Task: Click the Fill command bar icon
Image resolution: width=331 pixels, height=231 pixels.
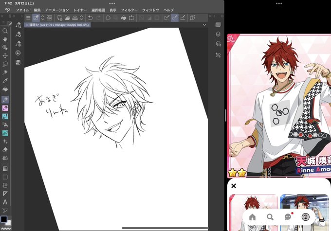Action: point(124,18)
